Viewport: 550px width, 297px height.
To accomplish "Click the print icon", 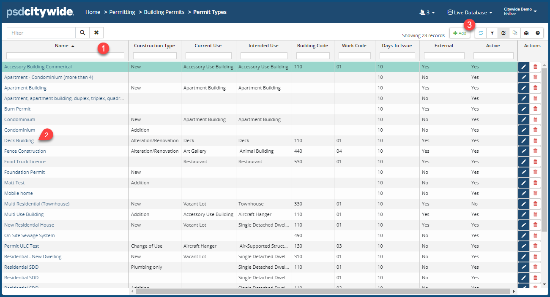I will point(526,33).
